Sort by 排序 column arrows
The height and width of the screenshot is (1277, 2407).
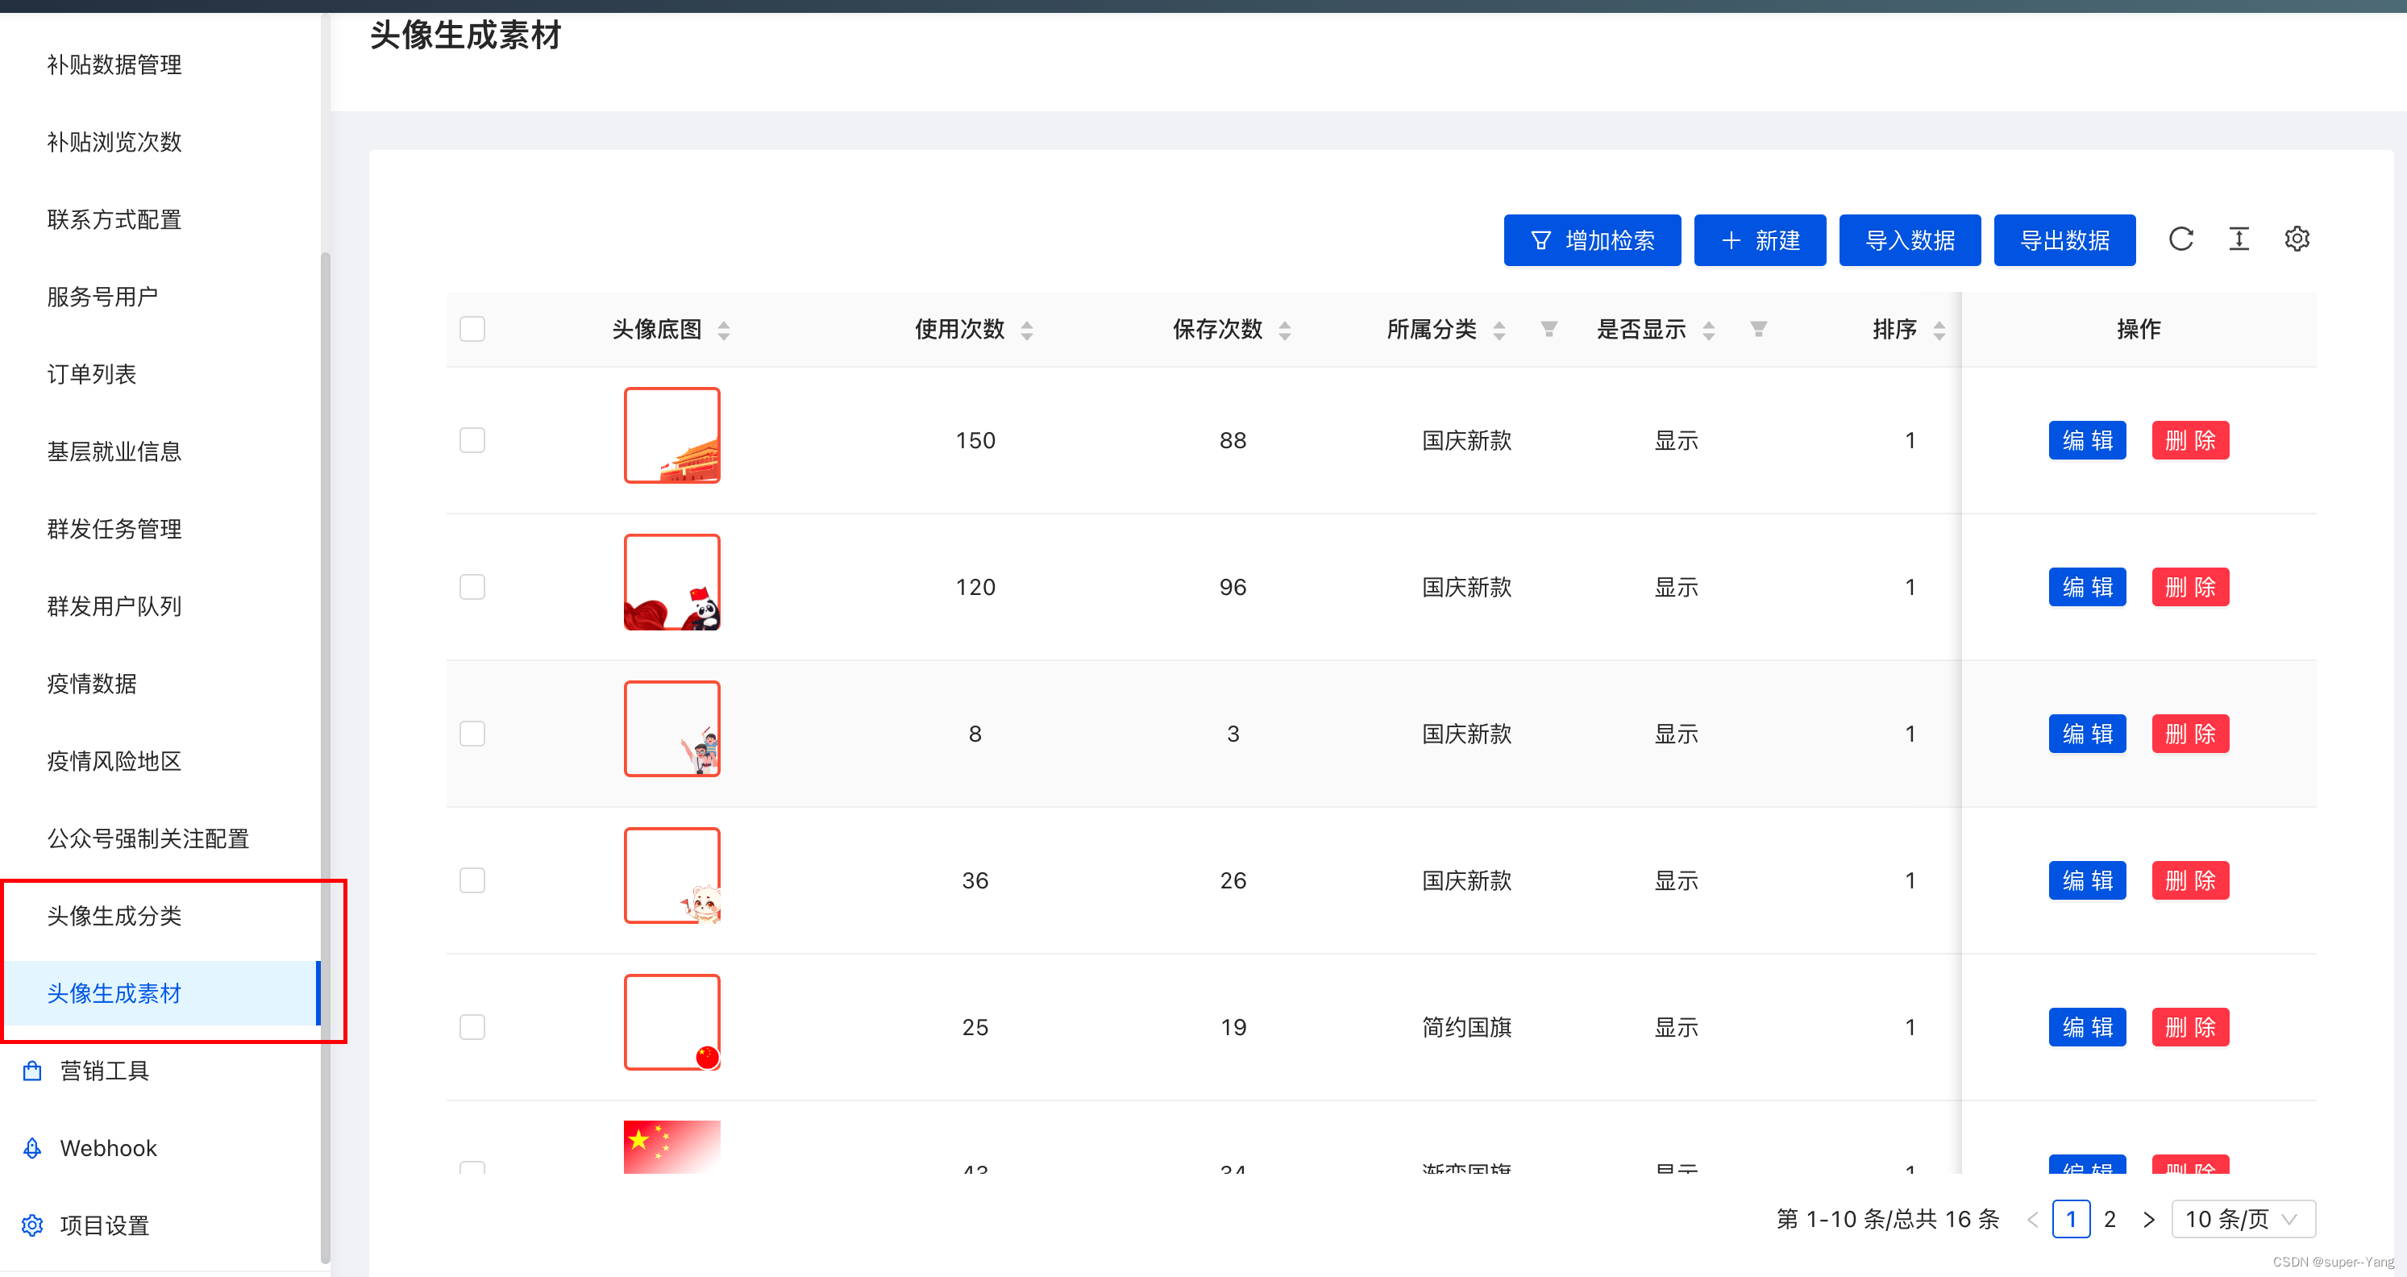1939,330
